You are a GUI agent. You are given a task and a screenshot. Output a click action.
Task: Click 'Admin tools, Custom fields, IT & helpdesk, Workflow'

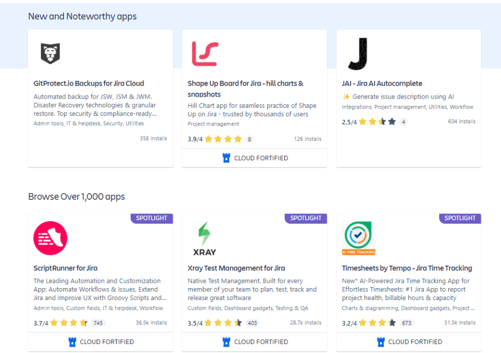pyautogui.click(x=98, y=308)
